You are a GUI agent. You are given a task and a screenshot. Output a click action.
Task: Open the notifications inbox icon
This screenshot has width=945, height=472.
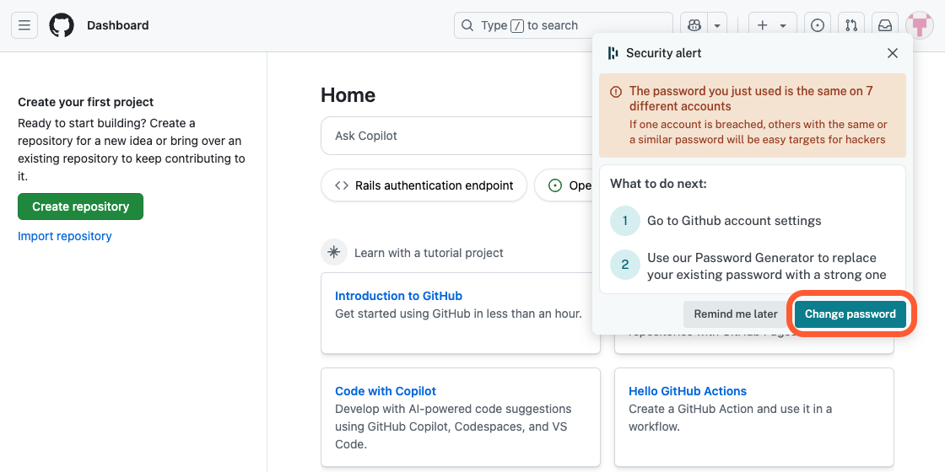[x=885, y=25]
